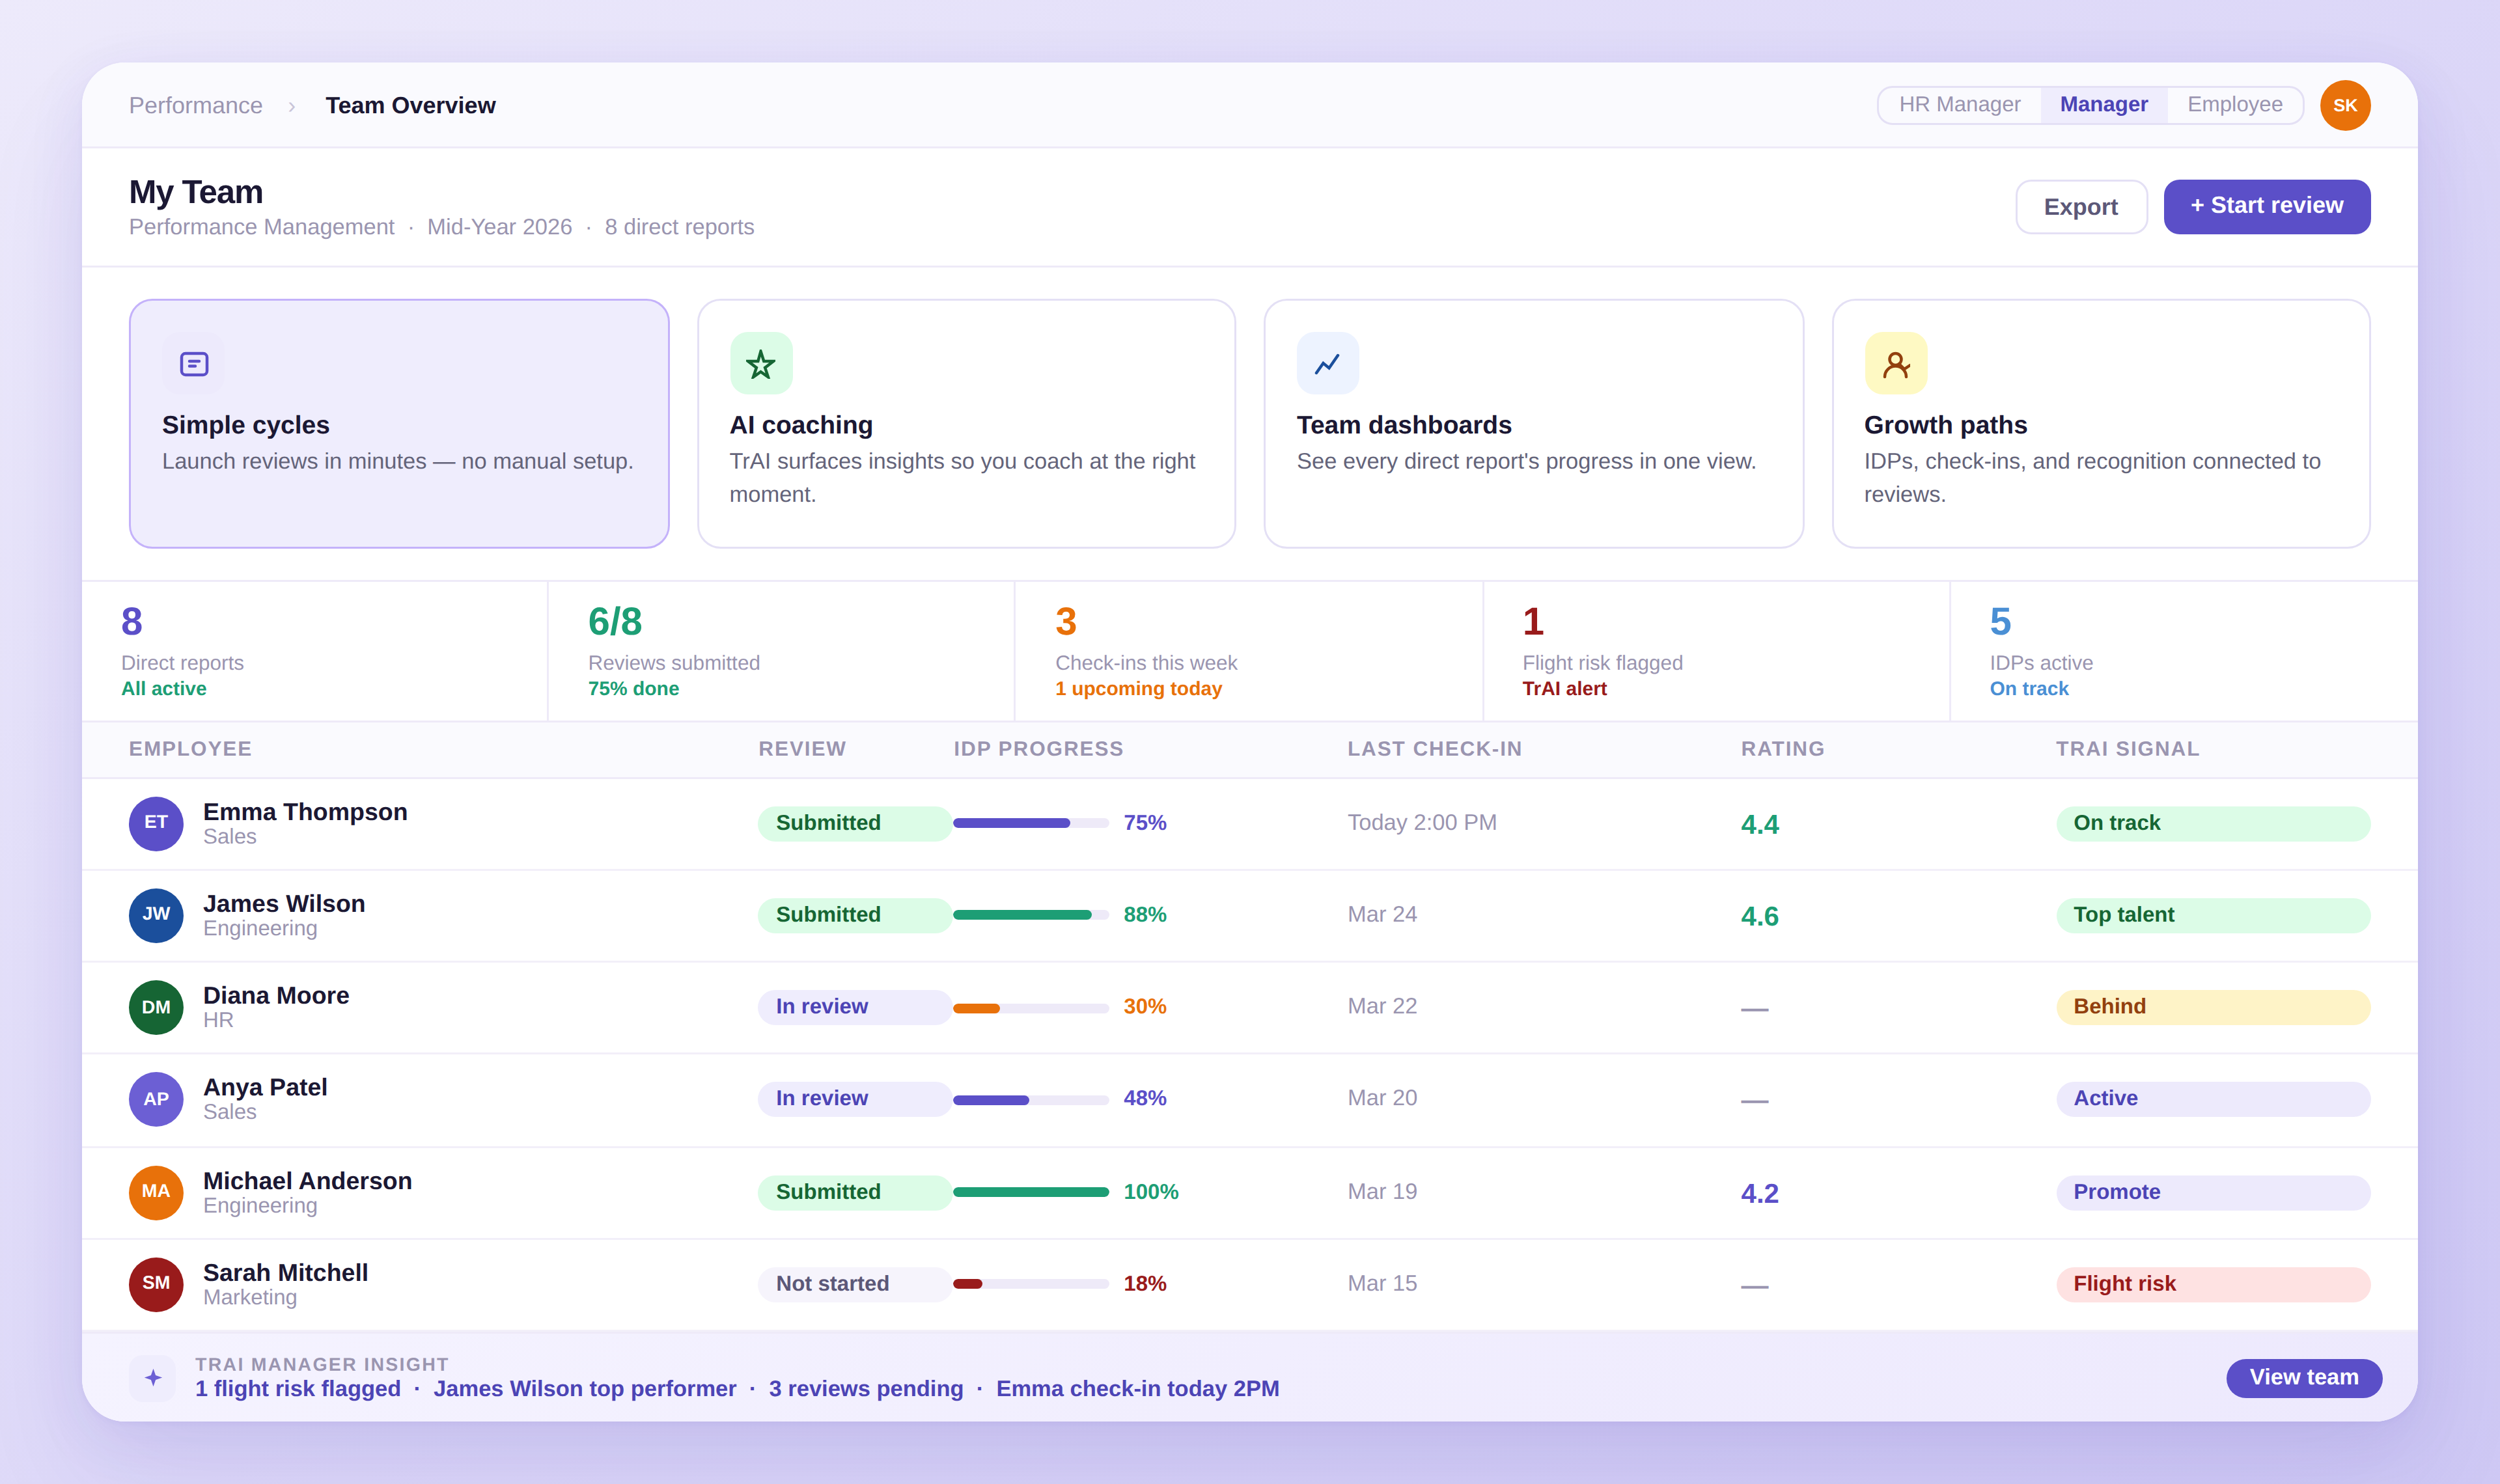
Task: Click the View team button
Action: pos(2303,1377)
